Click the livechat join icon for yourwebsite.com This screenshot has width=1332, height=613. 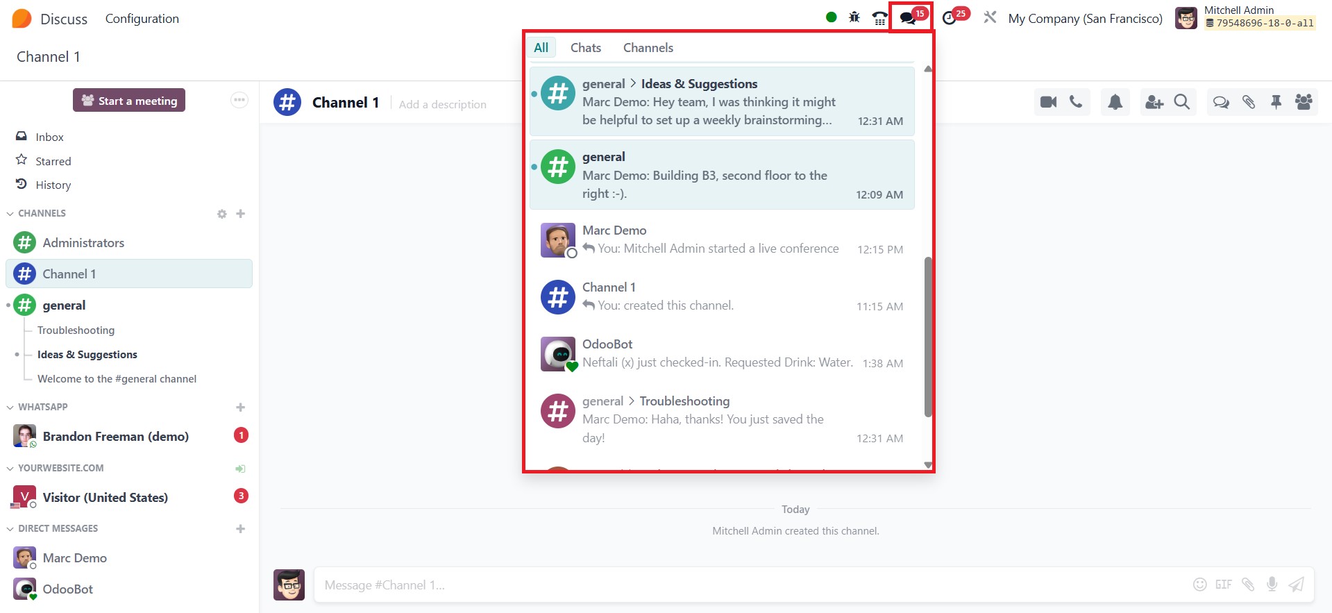click(x=241, y=469)
